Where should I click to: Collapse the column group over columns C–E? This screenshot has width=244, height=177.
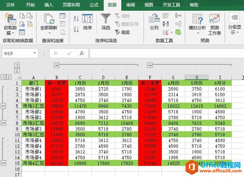tap(56, 65)
